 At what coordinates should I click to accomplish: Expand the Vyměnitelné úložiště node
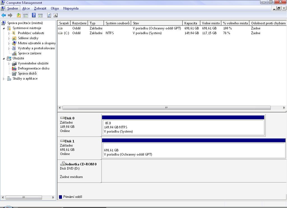[9, 64]
